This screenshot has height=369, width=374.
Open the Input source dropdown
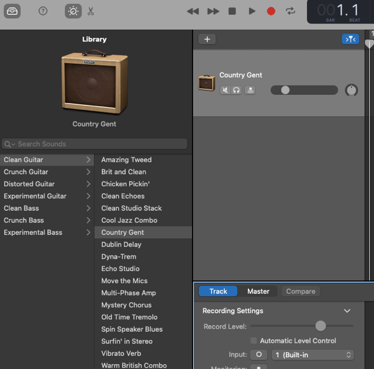pyautogui.click(x=312, y=355)
